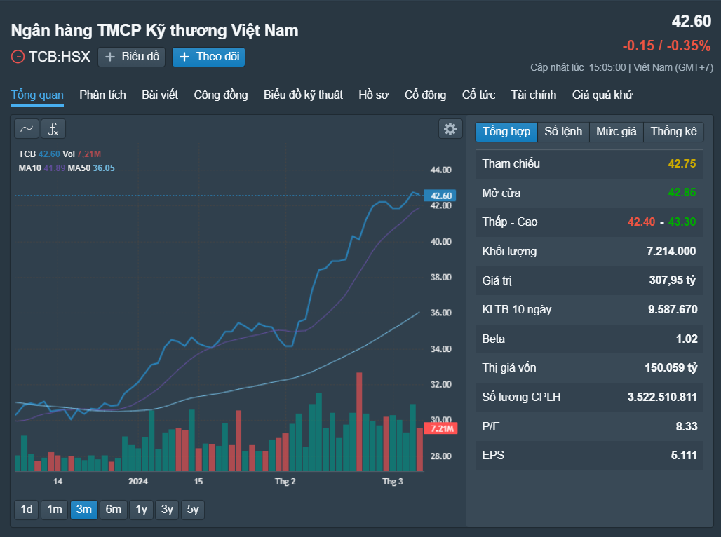Image resolution: width=721 pixels, height=537 pixels.
Task: Click the plus icon on Biểu đồ button
Action: pyautogui.click(x=110, y=57)
